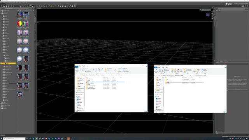Click blue Help icon in eight-folder explorer
Screen dimensions: 249x140
coord(147,67)
